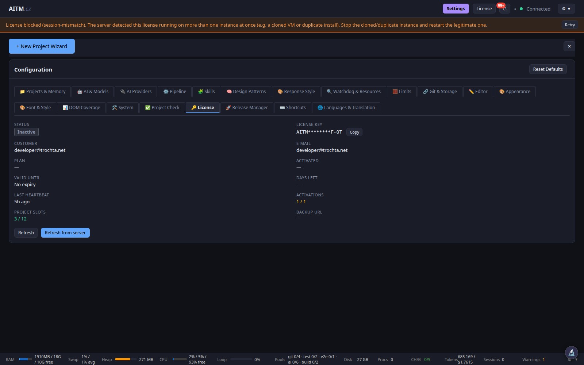Open the Skills tab
This screenshot has height=365, width=584.
pos(206,92)
